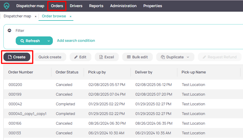Select order 000042 row
The image size is (243, 140).
[x=123, y=104]
